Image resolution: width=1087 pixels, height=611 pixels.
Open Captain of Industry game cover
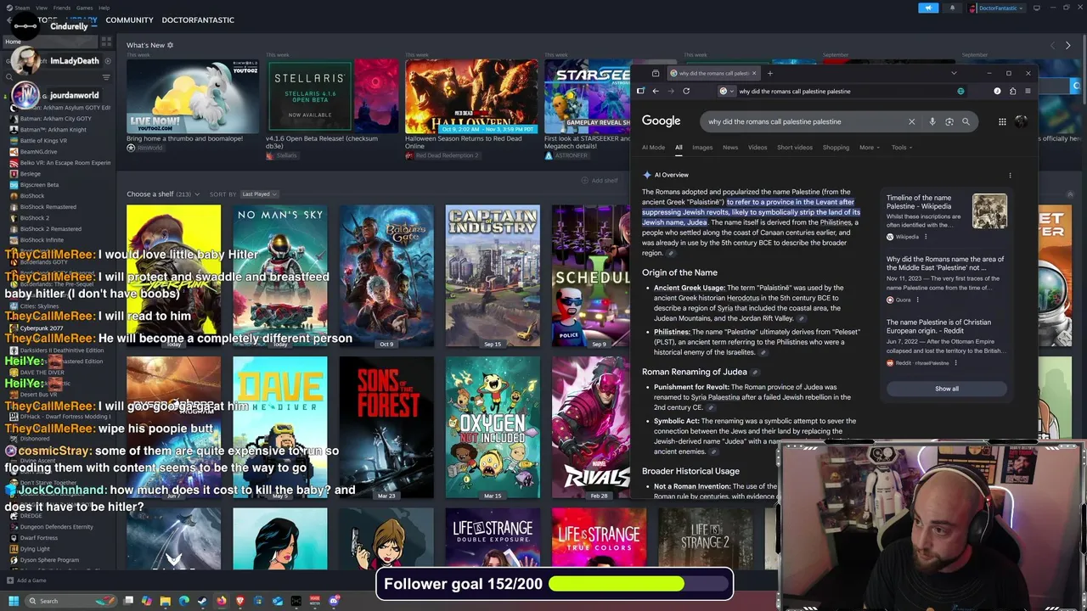[x=493, y=276]
